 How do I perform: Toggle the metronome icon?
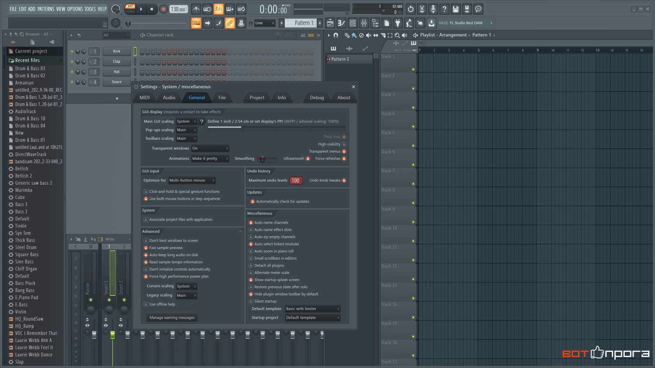pyautogui.click(x=196, y=9)
